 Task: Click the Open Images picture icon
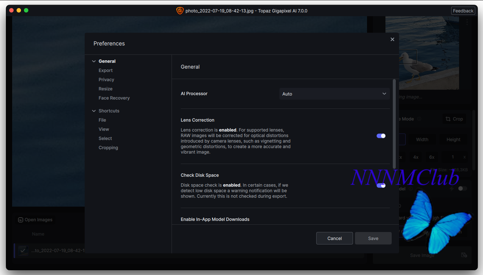tap(21, 220)
